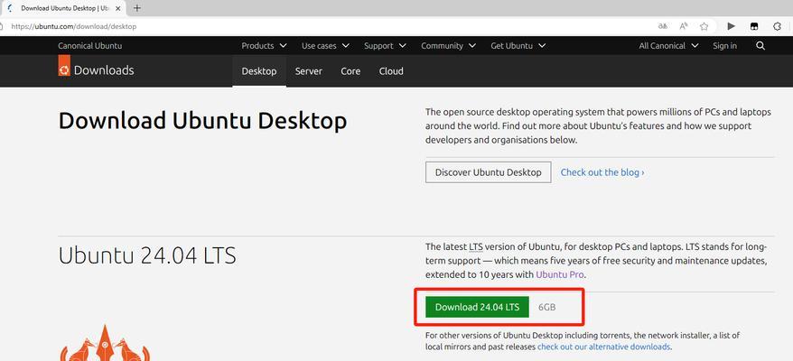793x361 pixels.
Task: Click the green Download 24.04 LTS button
Action: [x=477, y=307]
